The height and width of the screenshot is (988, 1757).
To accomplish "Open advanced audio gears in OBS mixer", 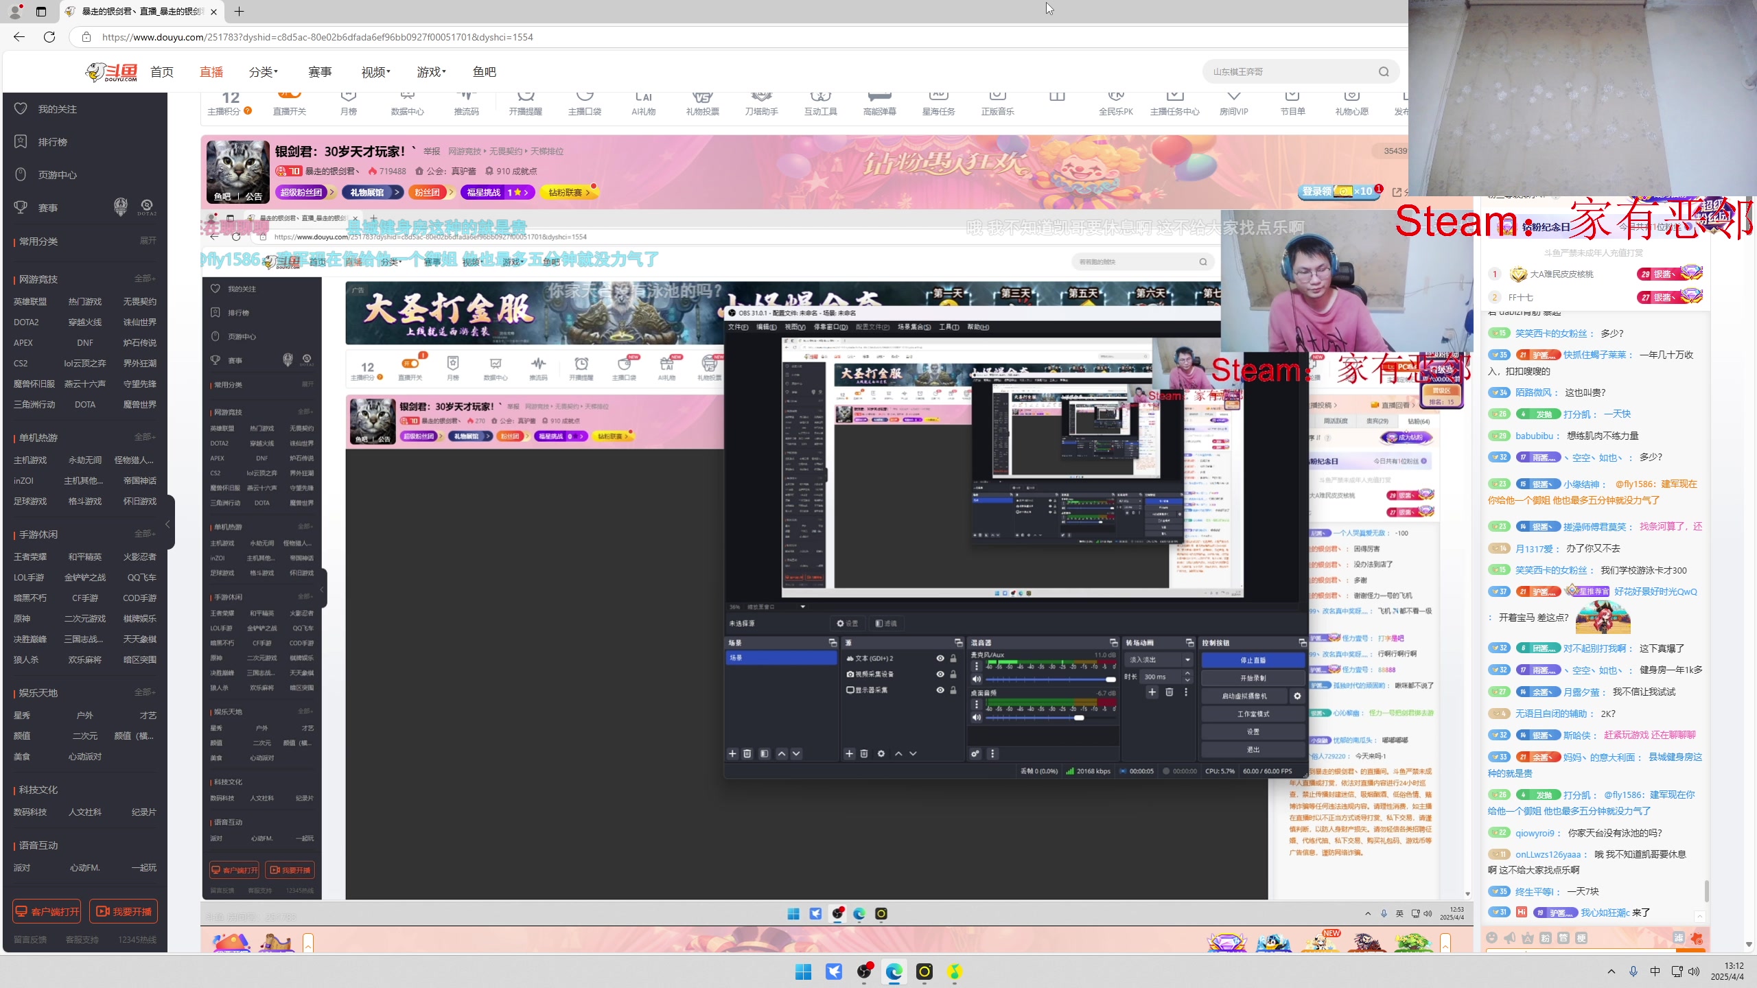I will coord(975,753).
